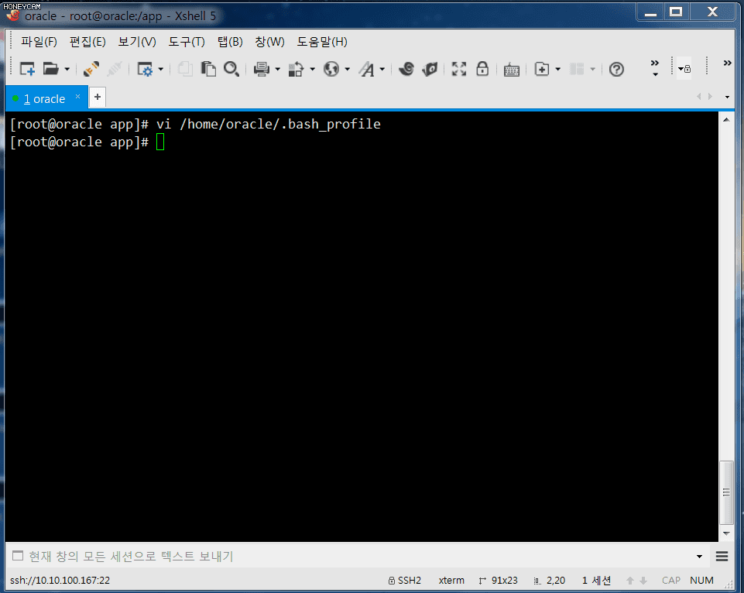Click the 2,20 cursor position status
Screen dimensions: 744x593
pyautogui.click(x=550, y=581)
